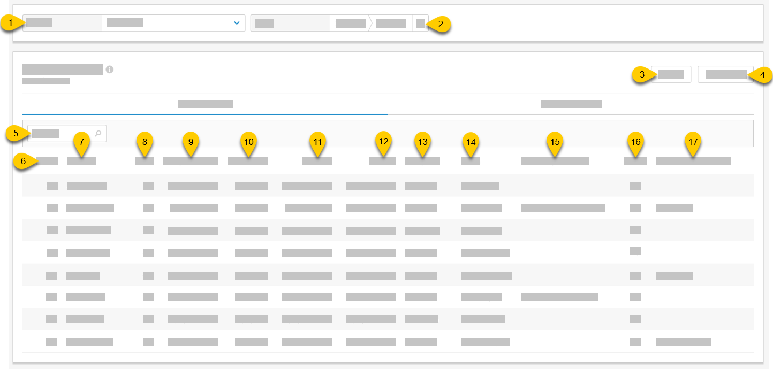773x369 pixels.
Task: Click the magnifier icon in the search box
Action: click(x=98, y=133)
